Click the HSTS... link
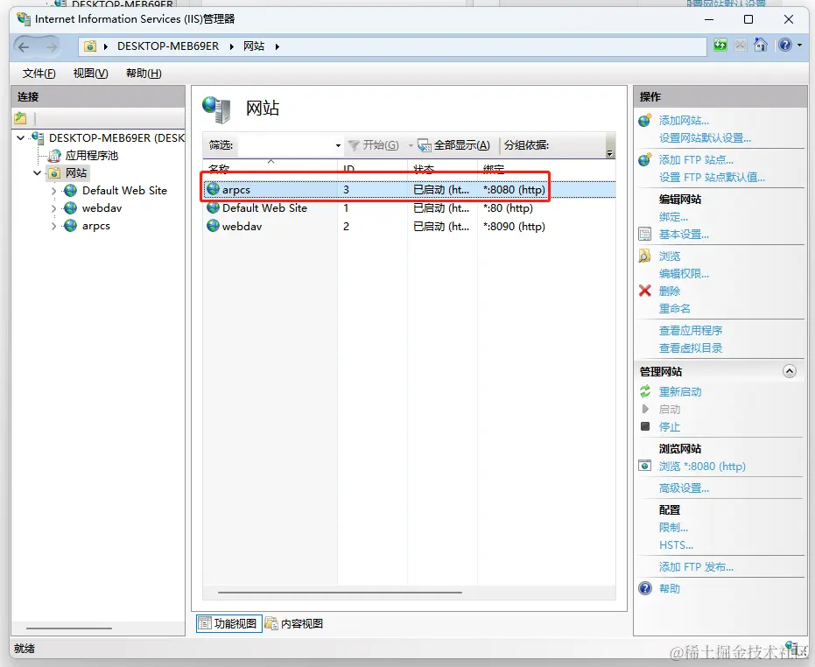 click(x=676, y=544)
